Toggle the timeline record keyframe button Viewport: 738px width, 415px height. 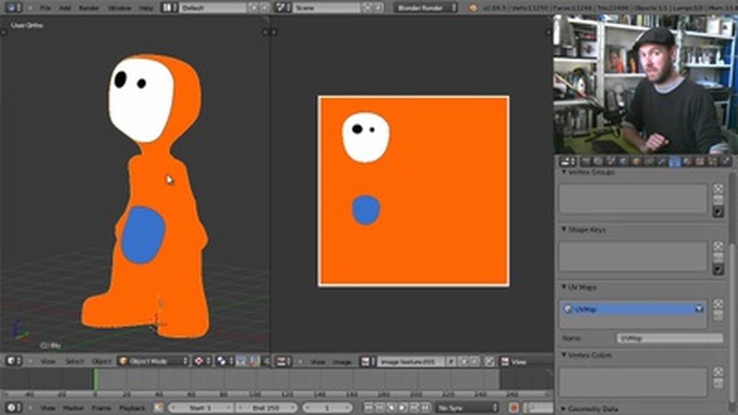click(x=514, y=408)
